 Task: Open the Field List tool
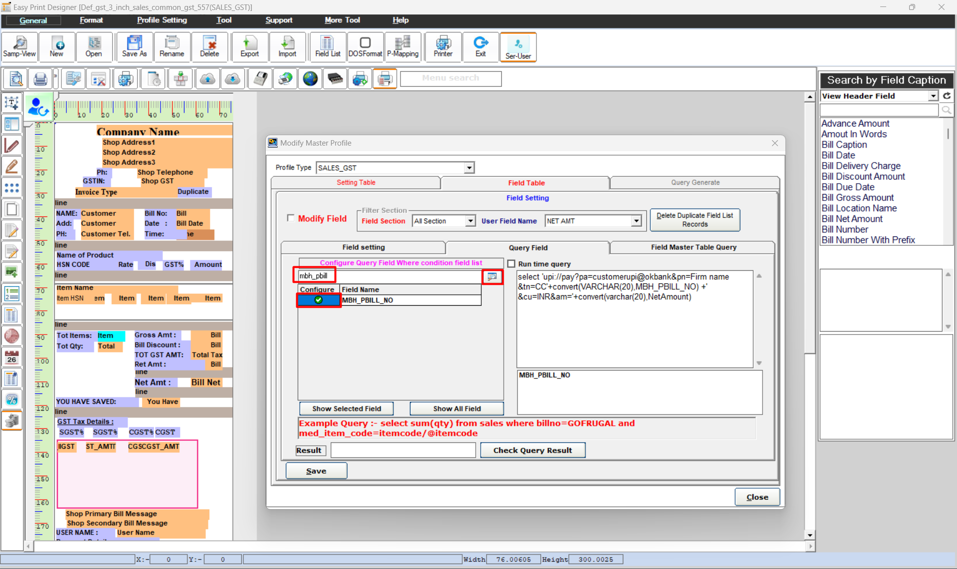coord(327,47)
